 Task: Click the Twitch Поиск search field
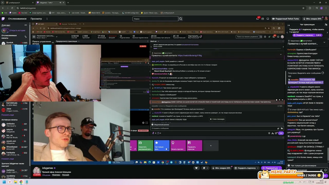155,19
